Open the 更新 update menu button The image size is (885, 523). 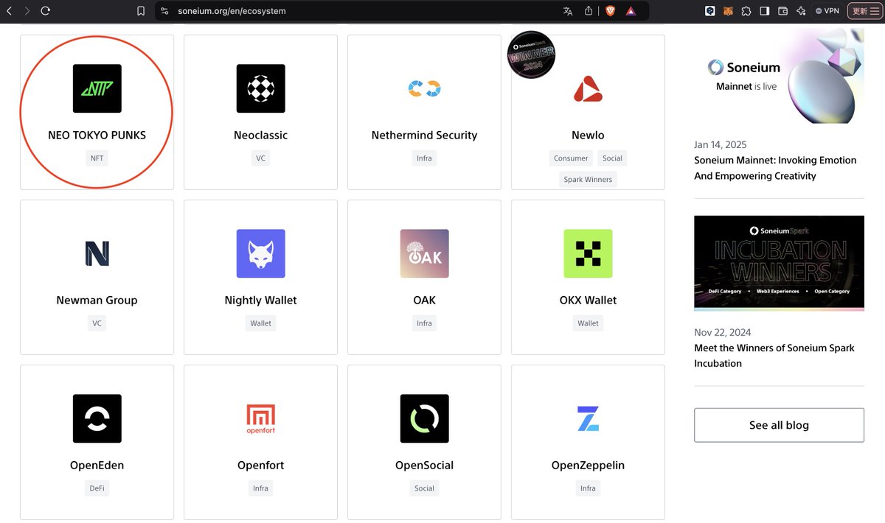pyautogui.click(x=864, y=11)
